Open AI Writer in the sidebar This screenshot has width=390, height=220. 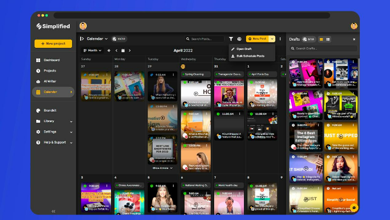pos(49,81)
